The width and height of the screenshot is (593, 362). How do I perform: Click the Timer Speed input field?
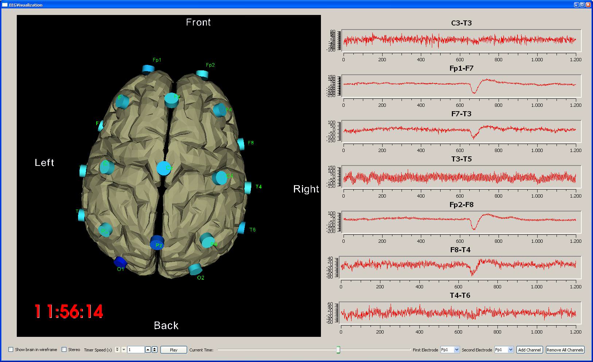coord(136,350)
